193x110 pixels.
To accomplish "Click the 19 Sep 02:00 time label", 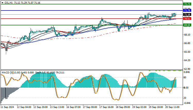I will [x=139, y=107].
